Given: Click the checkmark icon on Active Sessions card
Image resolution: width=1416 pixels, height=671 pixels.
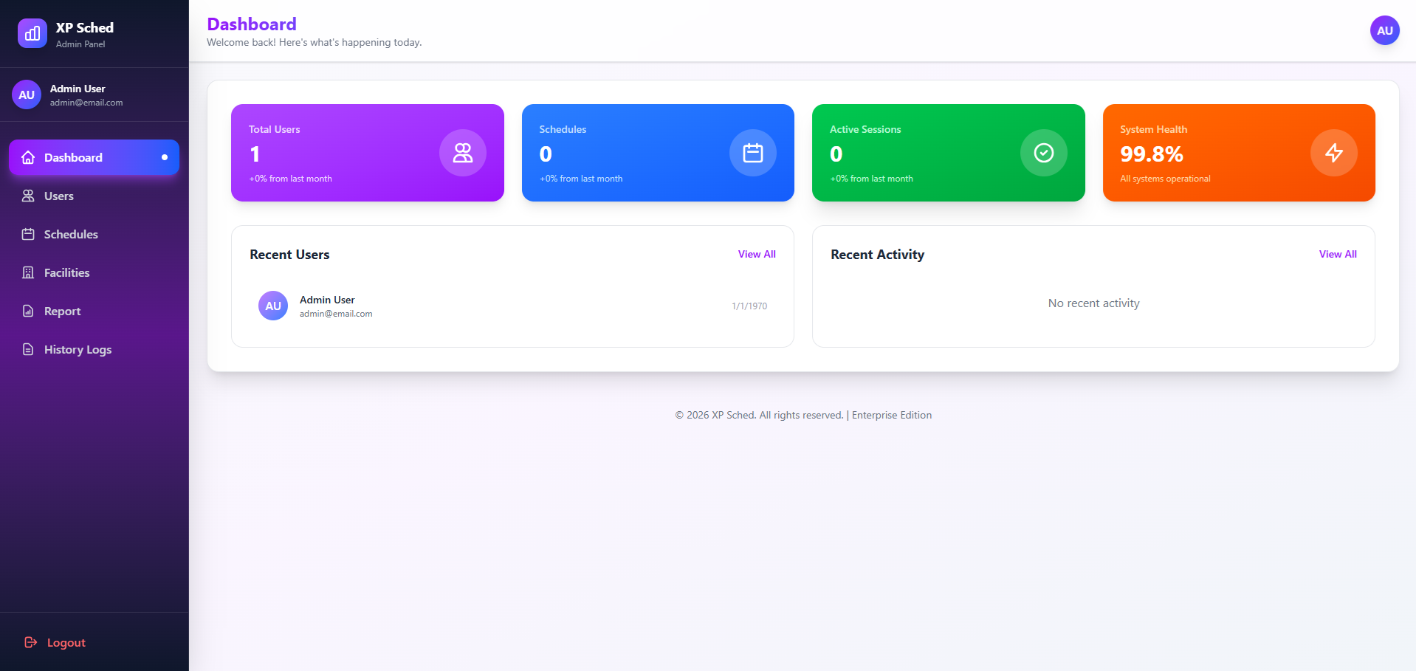Looking at the screenshot, I should point(1043,153).
